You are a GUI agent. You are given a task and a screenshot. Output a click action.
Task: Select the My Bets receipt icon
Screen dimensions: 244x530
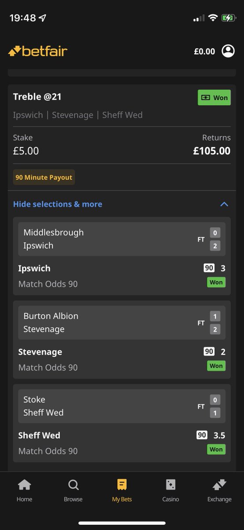[122, 485]
